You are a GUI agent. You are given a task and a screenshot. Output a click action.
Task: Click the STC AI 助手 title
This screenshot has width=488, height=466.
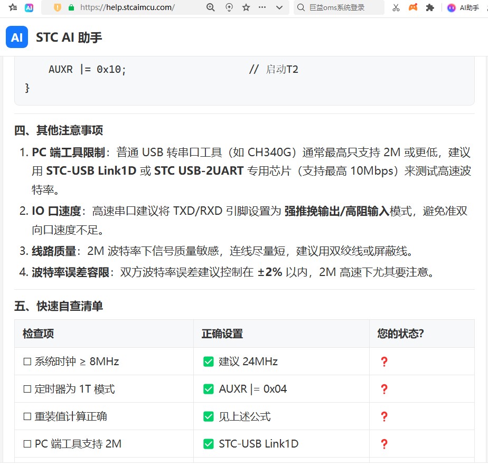69,37
